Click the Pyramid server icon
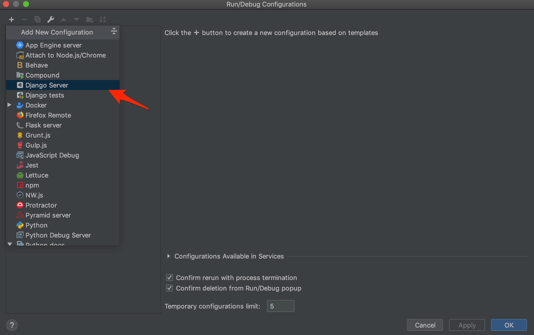The height and width of the screenshot is (335, 534). 20,215
